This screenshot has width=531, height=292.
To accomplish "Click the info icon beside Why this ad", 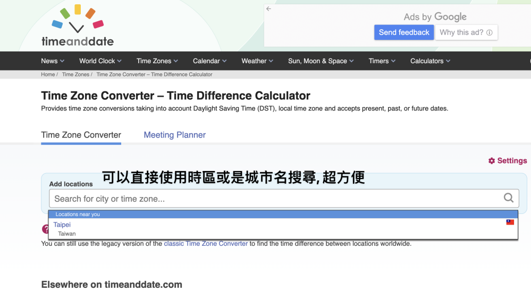I will [490, 32].
